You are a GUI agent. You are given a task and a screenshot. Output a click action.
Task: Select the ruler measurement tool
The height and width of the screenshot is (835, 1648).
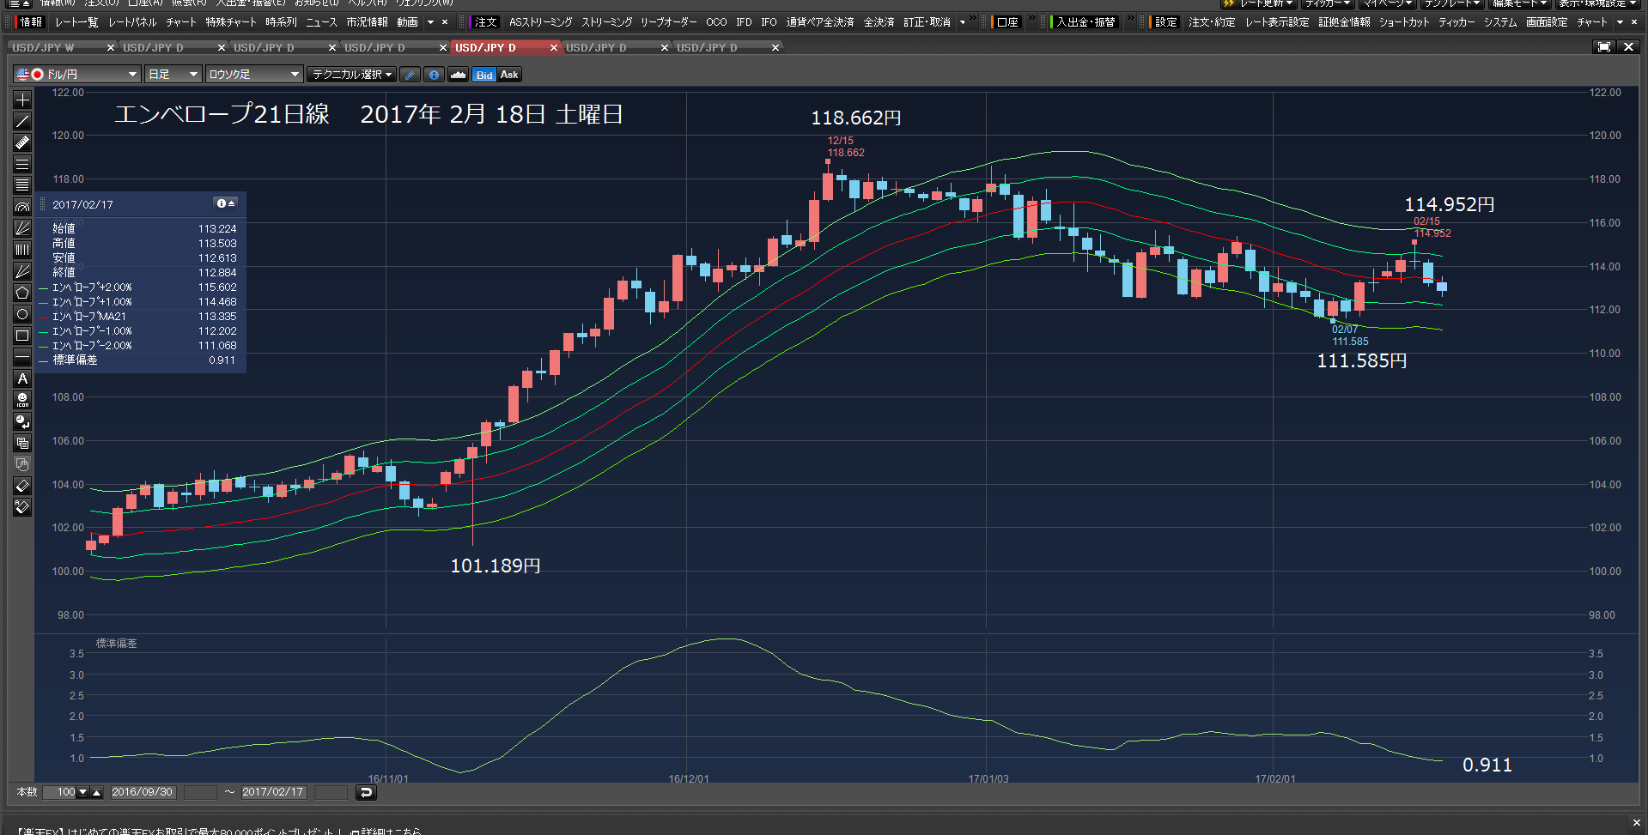tap(22, 142)
